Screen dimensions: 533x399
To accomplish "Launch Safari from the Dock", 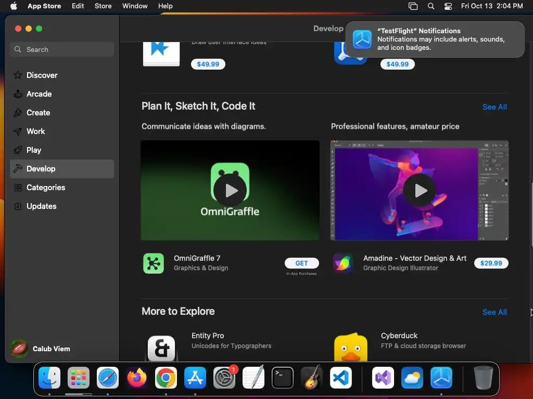I will (108, 378).
